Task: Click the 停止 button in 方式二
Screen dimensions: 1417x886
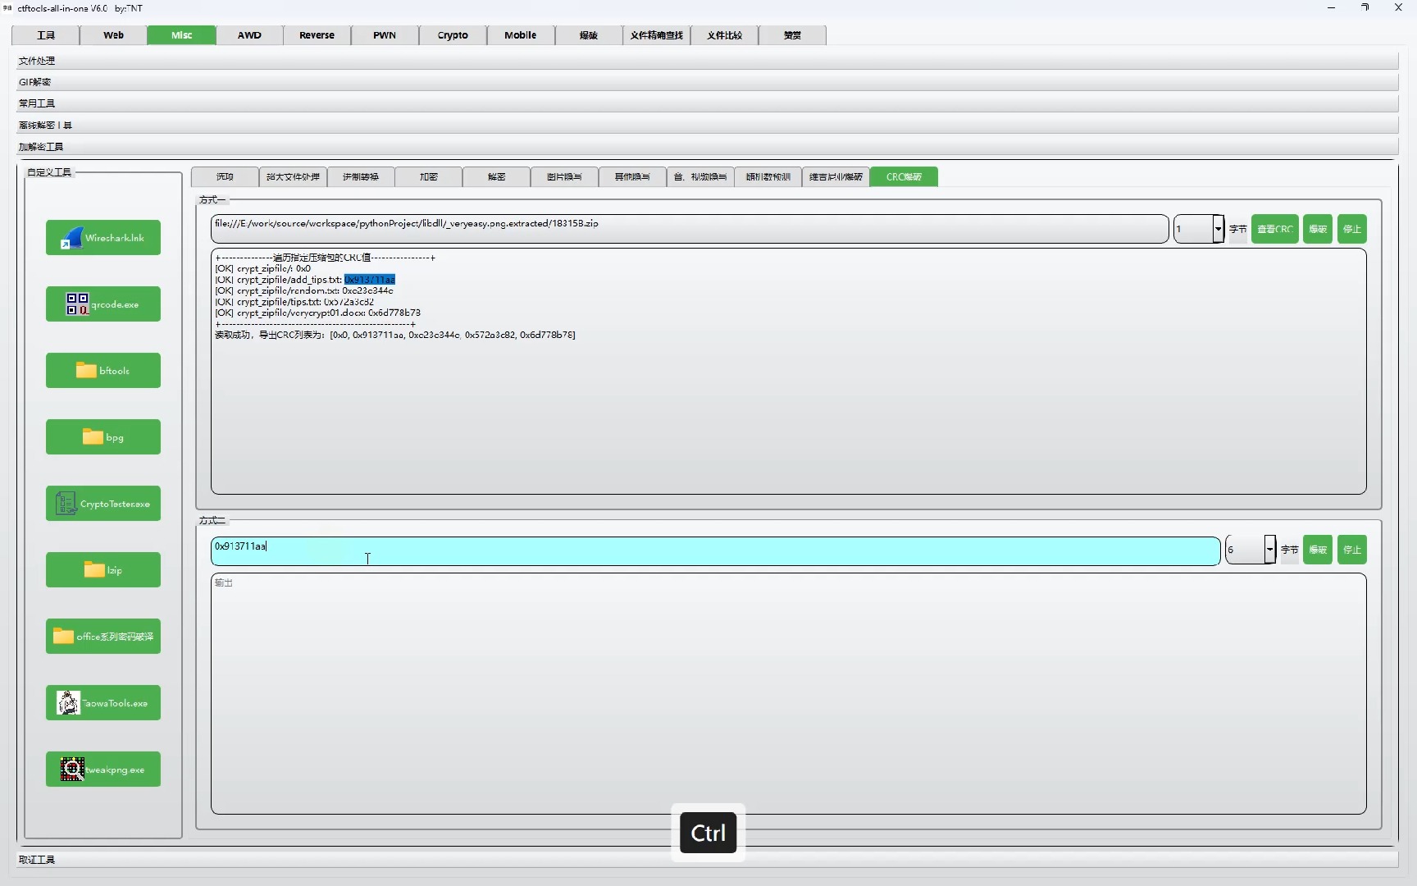Action: click(1352, 550)
